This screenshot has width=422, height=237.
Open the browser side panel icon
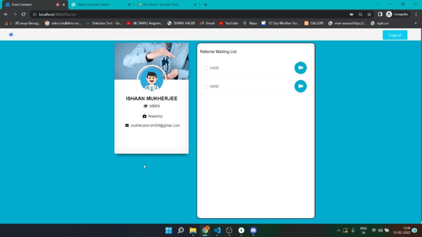coord(380,14)
